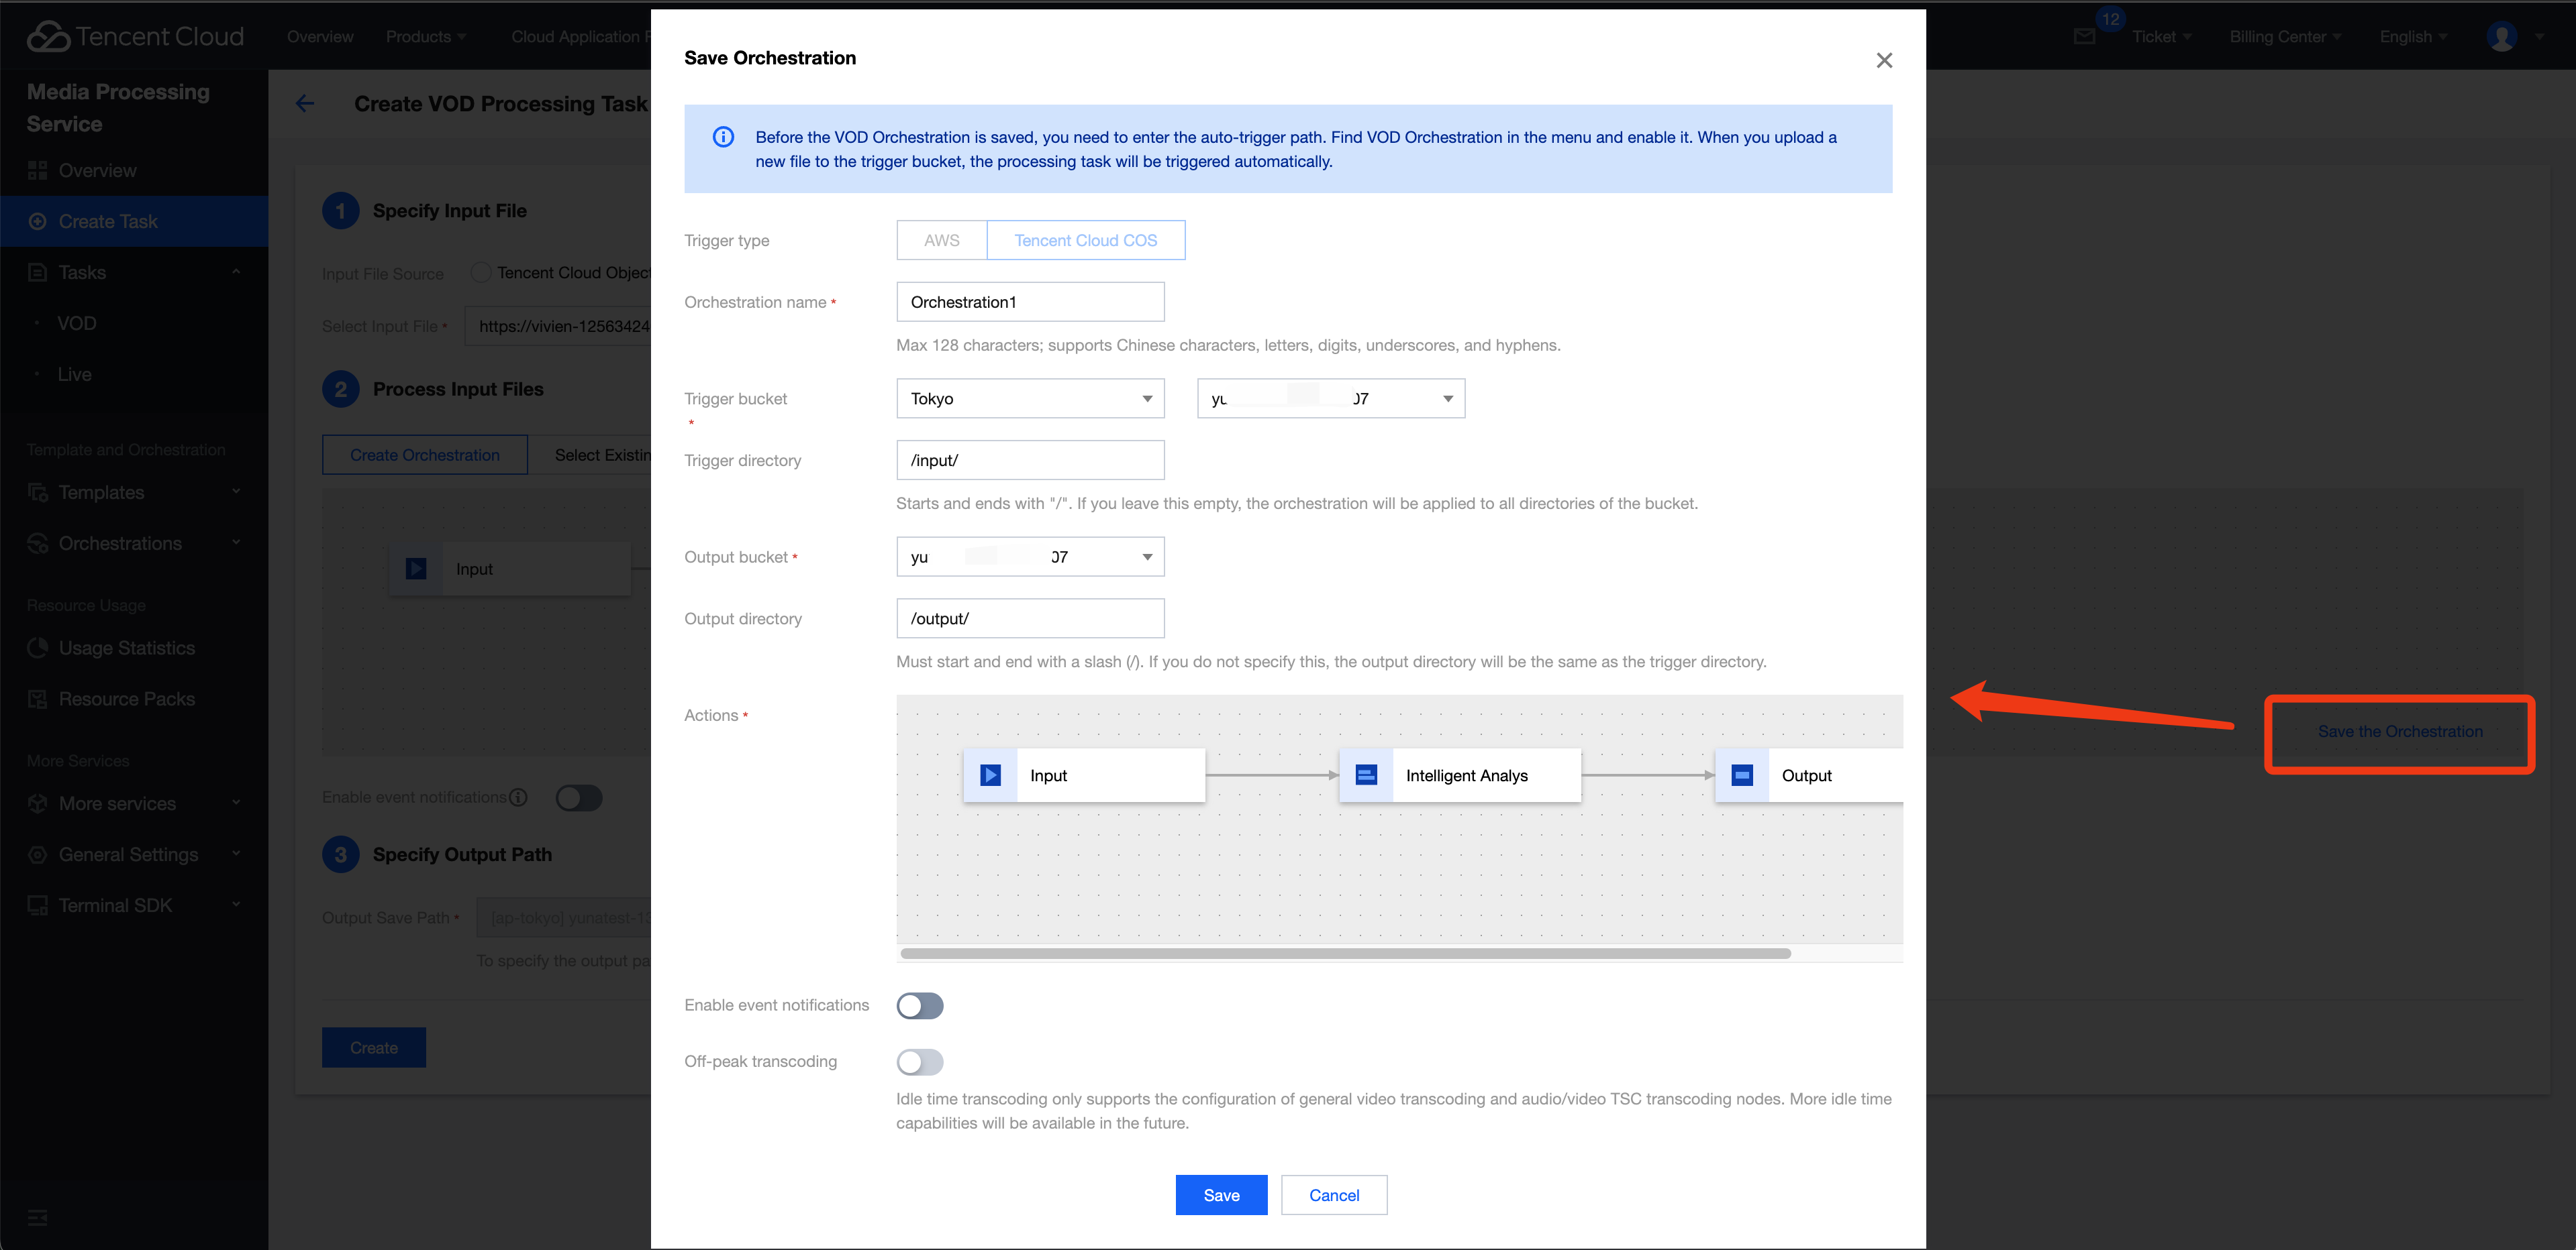The height and width of the screenshot is (1250, 2576).
Task: Click the blue Save button
Action: pyautogui.click(x=1221, y=1195)
